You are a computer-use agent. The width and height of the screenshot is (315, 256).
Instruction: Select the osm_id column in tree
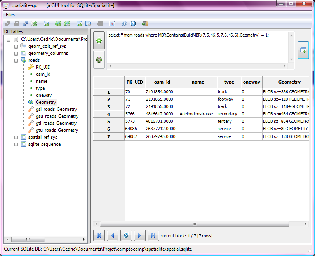pyautogui.click(x=43, y=74)
